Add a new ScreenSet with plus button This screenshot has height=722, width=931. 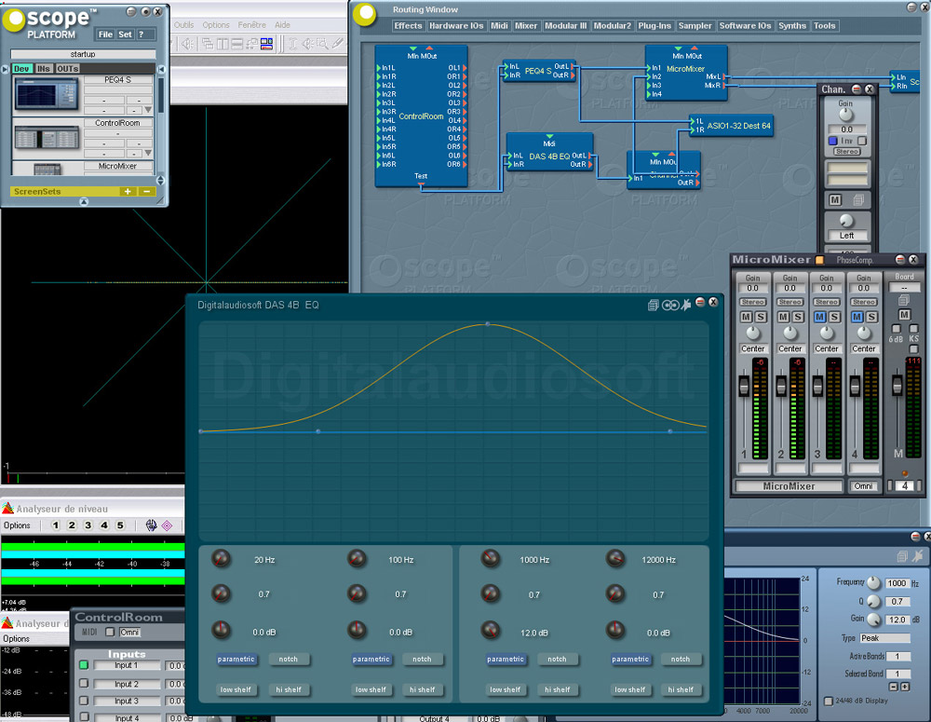(127, 191)
